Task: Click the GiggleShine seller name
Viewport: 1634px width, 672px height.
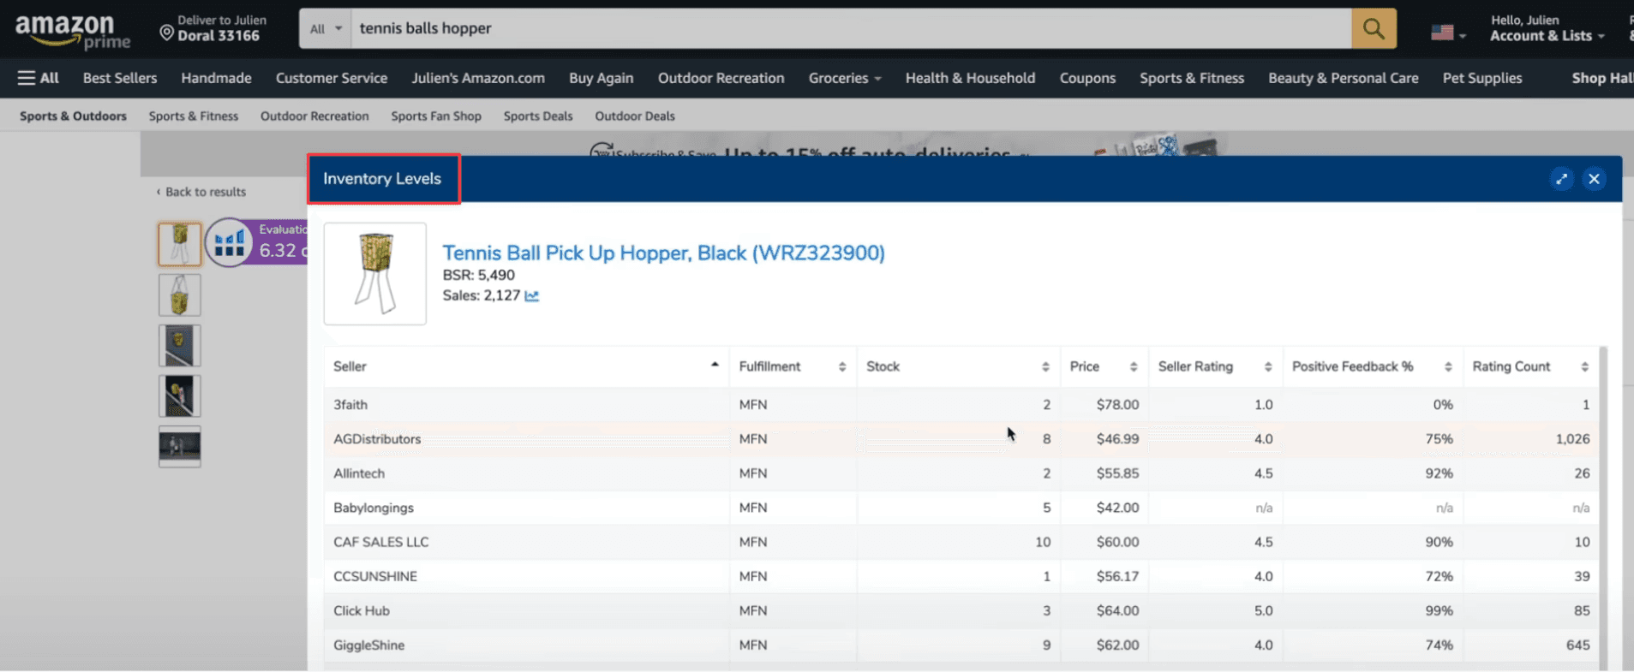Action: pos(369,645)
